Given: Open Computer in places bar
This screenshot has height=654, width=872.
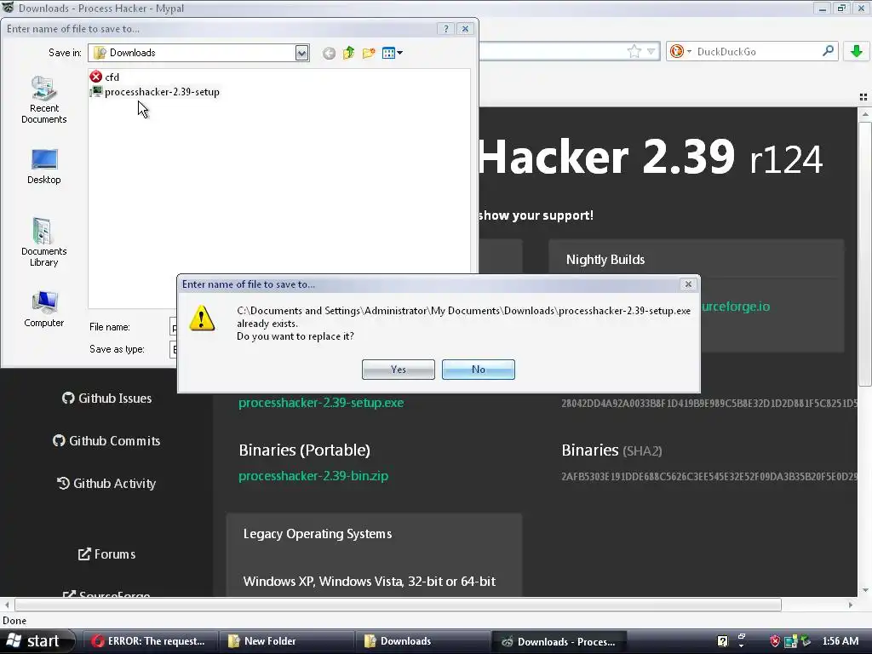Looking at the screenshot, I should coord(44,309).
